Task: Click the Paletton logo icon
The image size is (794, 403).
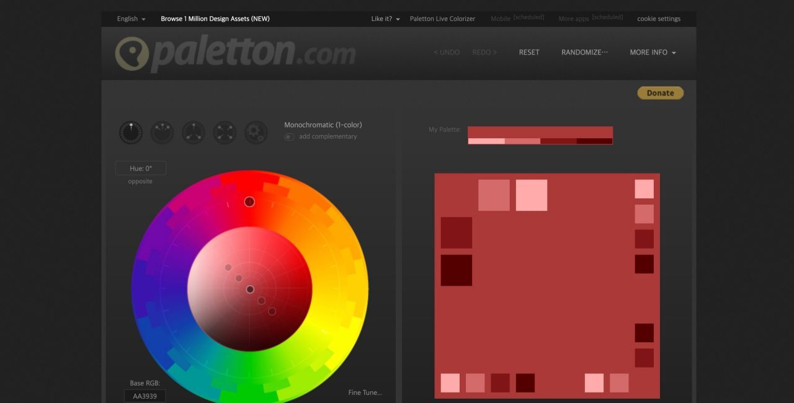Action: pyautogui.click(x=132, y=53)
